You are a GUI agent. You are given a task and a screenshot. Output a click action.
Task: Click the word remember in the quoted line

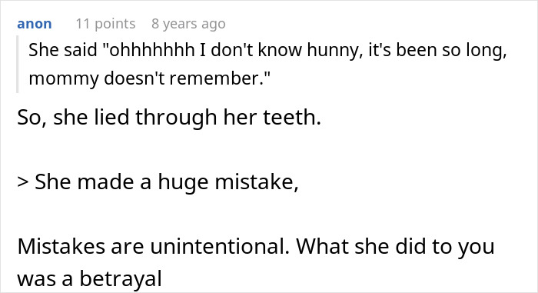click(x=216, y=78)
